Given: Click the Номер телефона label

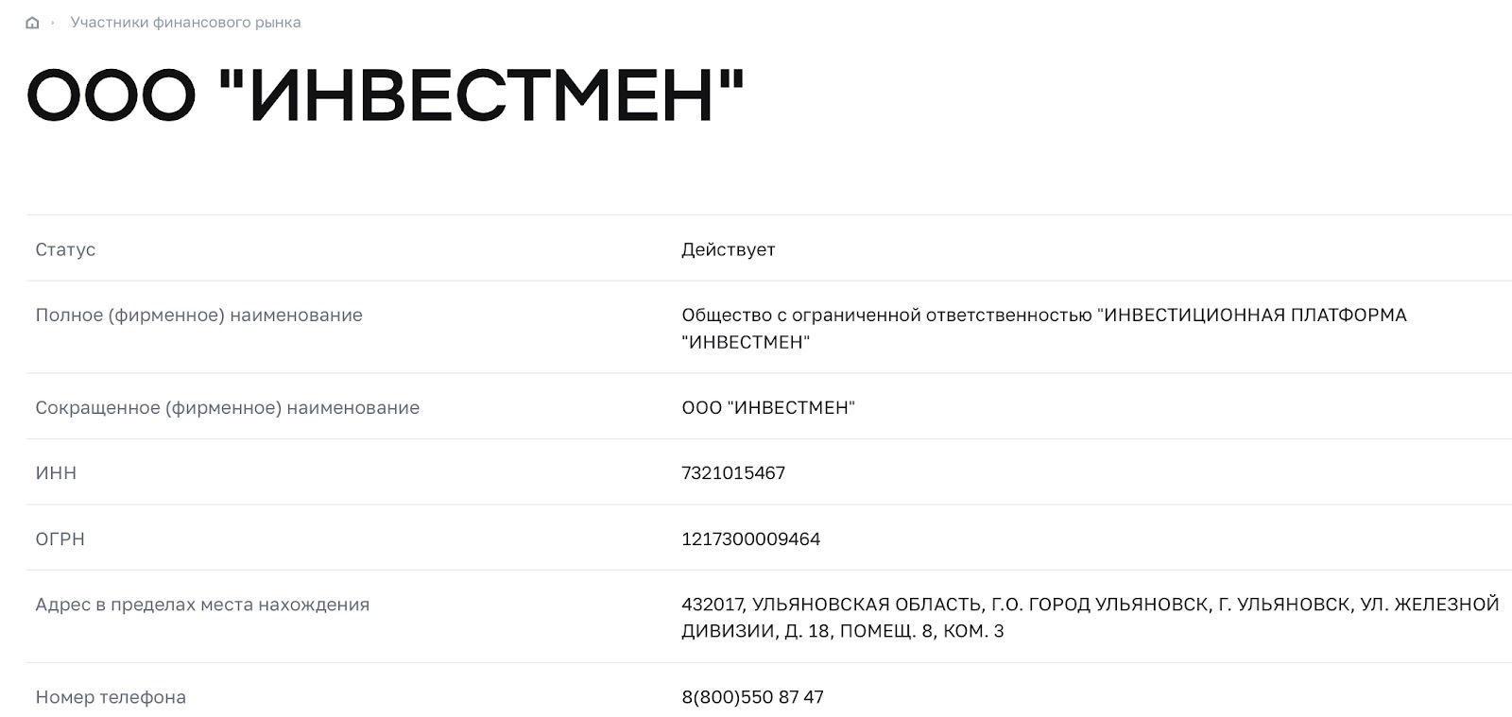Looking at the screenshot, I should pyautogui.click(x=112, y=697).
